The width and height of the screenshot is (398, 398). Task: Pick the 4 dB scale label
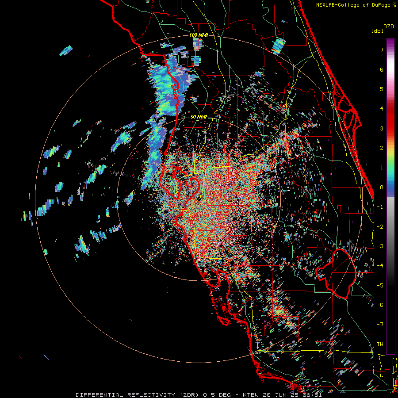[x=382, y=109]
